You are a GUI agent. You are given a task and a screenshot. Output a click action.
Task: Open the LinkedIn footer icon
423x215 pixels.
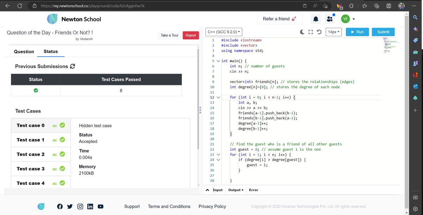tap(90, 206)
